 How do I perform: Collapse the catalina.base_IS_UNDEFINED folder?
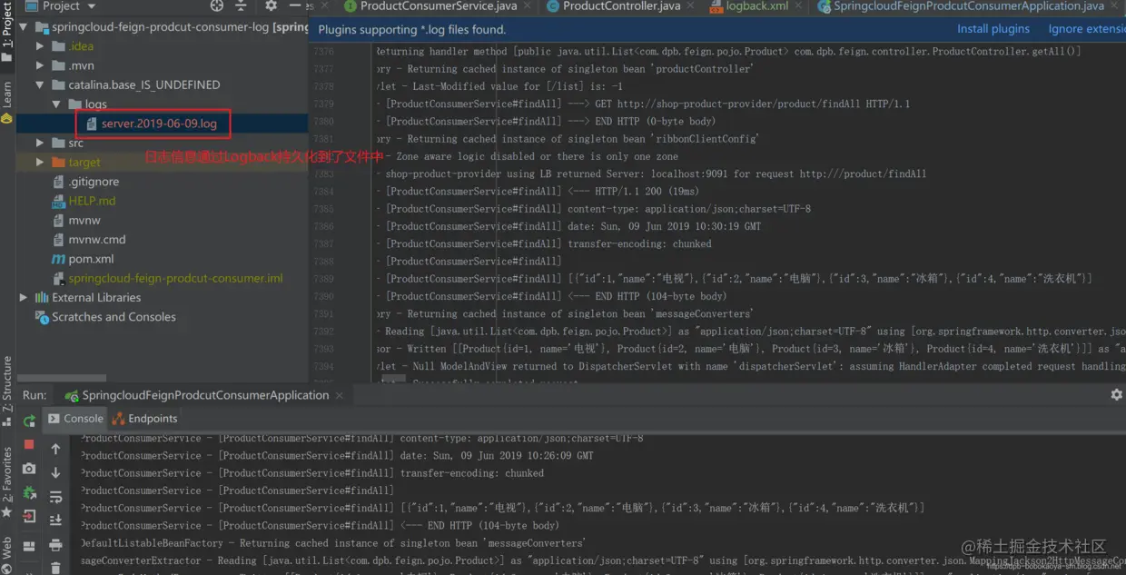coord(40,85)
